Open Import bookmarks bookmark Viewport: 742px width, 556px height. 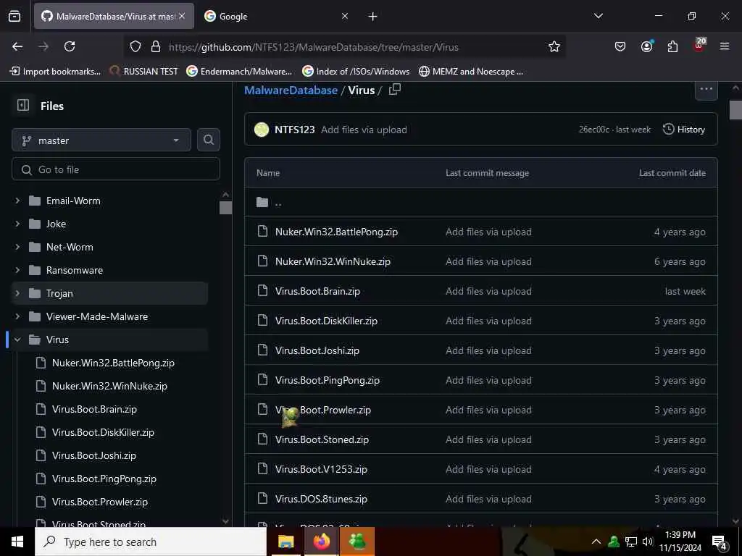pyautogui.click(x=55, y=72)
